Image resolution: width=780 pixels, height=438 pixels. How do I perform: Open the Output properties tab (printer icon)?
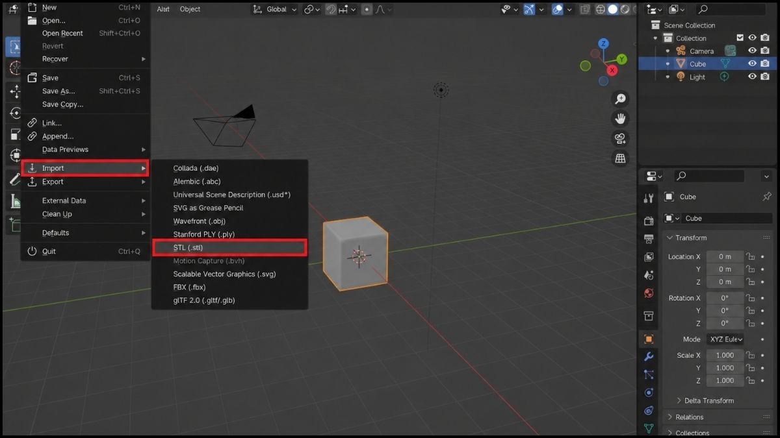pyautogui.click(x=648, y=239)
